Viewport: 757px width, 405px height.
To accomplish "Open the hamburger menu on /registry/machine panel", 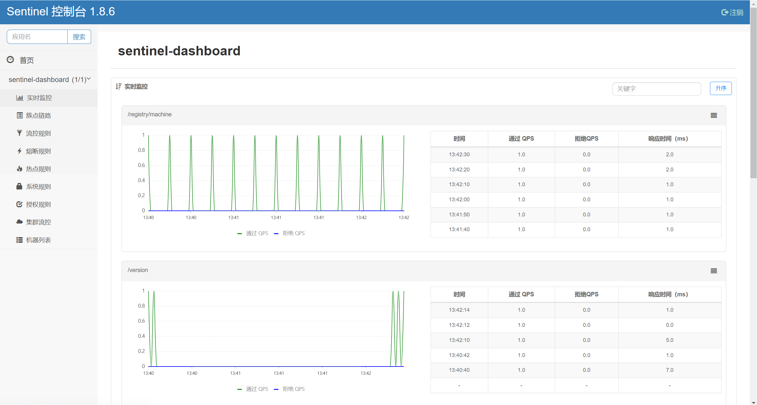I will coord(714,115).
